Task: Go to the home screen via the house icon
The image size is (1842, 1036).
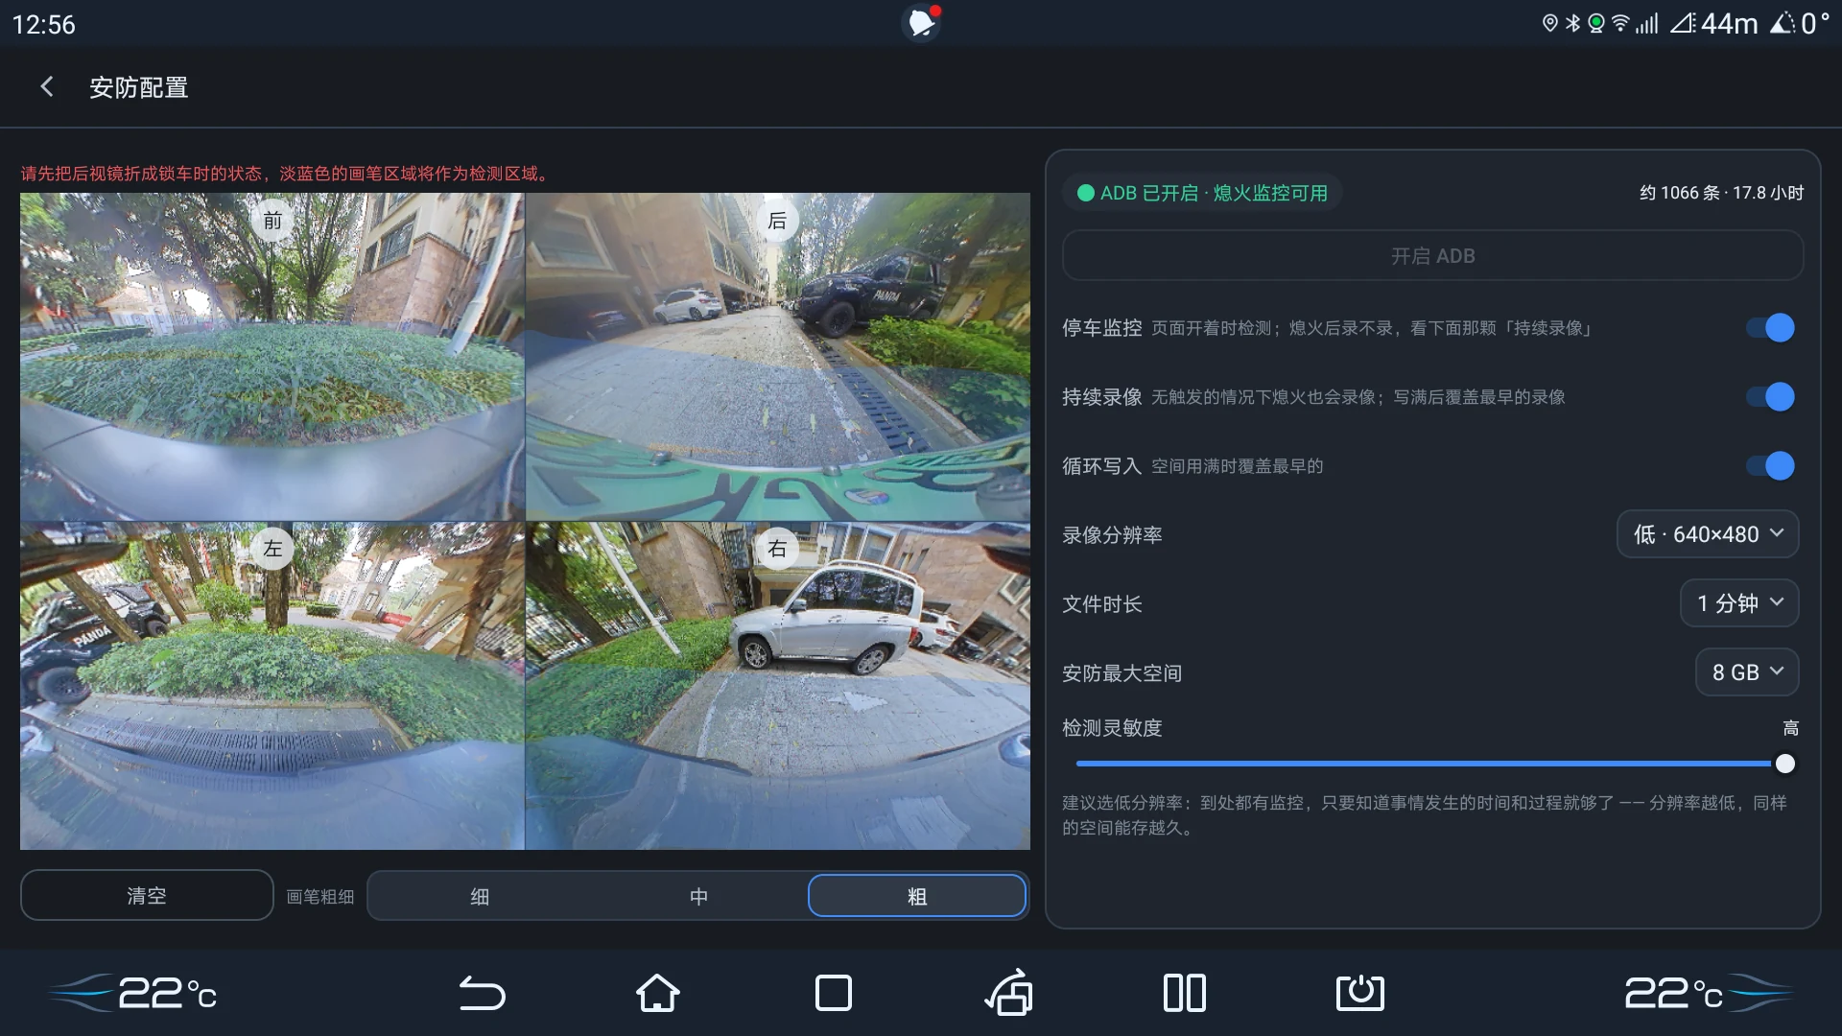Action: (658, 993)
